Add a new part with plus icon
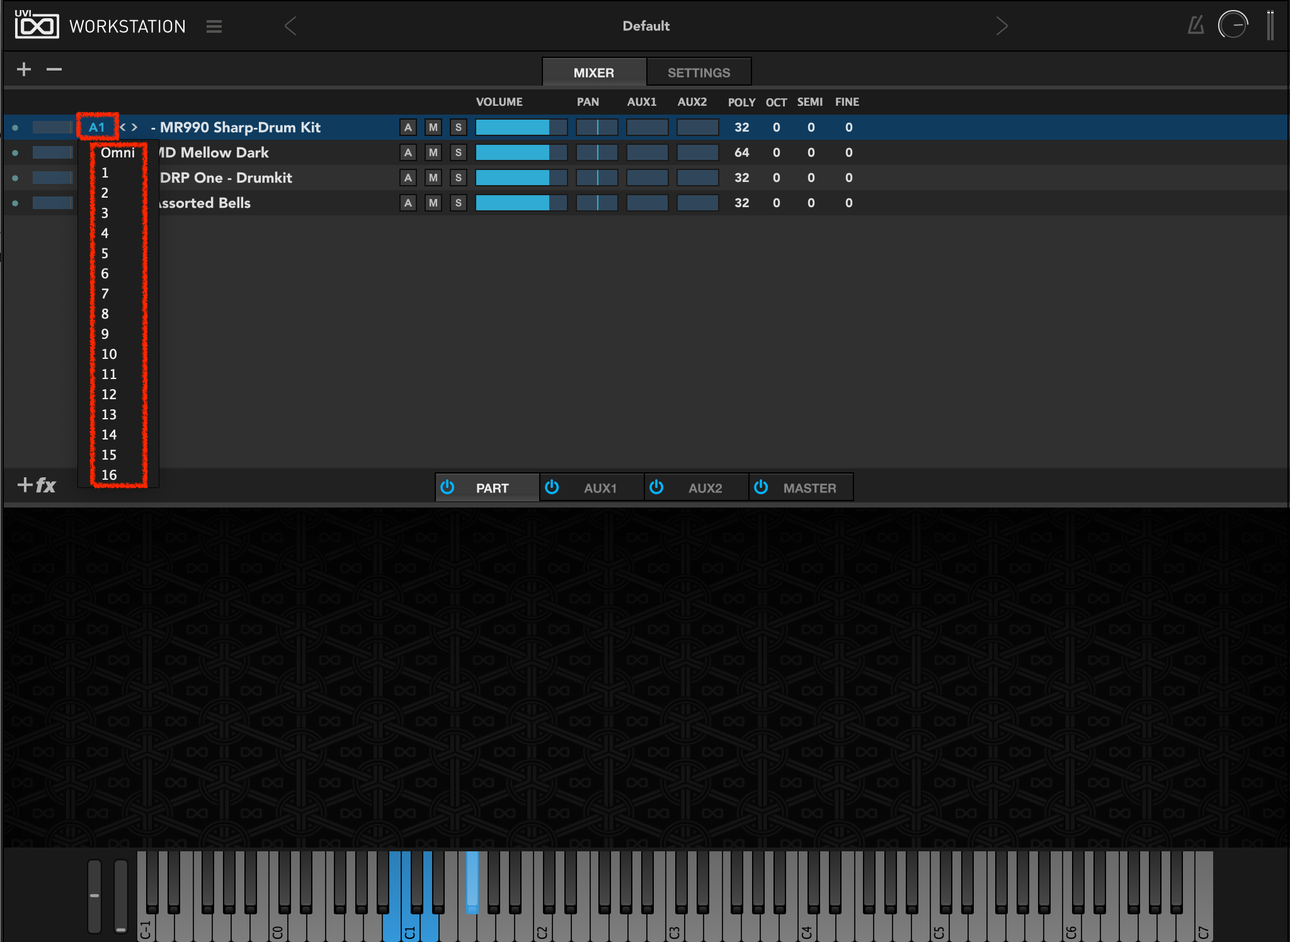This screenshot has height=942, width=1290. tap(24, 69)
